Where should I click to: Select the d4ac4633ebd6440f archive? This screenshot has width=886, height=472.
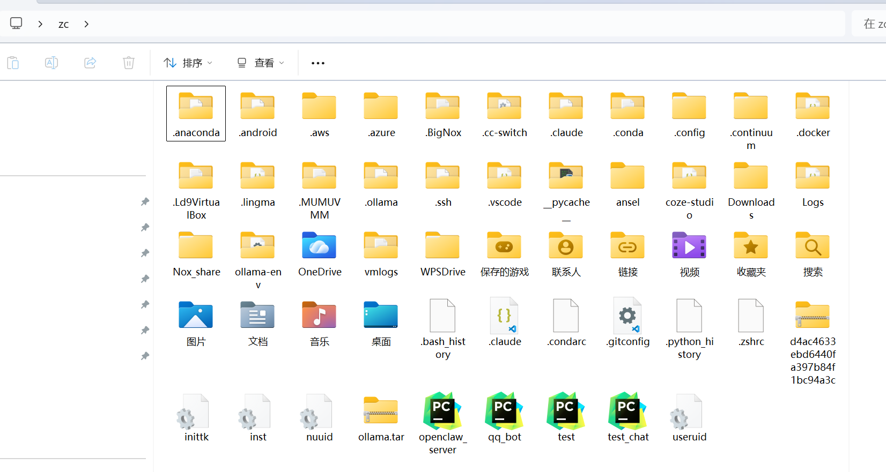pyautogui.click(x=813, y=342)
